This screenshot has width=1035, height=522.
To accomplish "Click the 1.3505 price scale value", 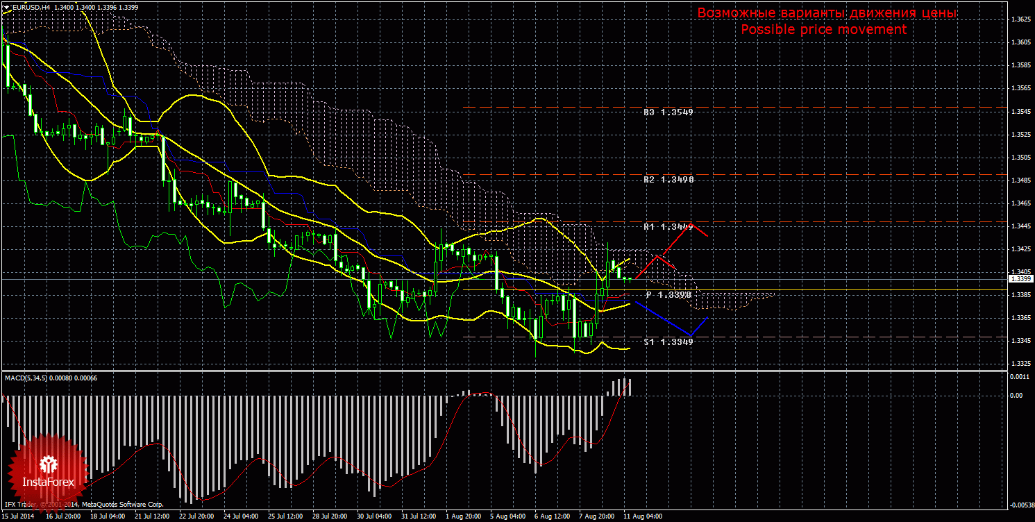I will (x=1020, y=158).
